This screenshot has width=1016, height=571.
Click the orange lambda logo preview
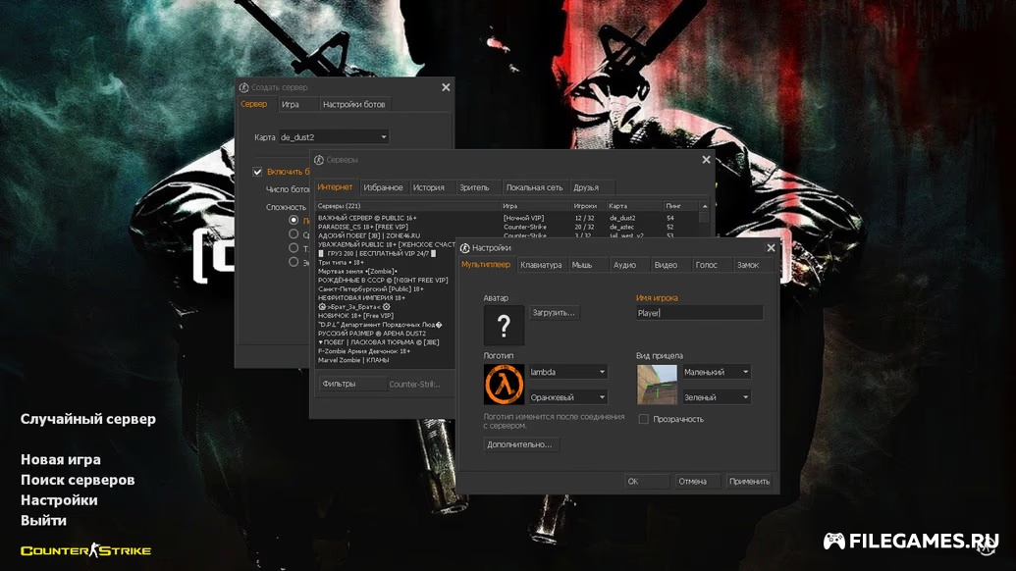pos(504,384)
